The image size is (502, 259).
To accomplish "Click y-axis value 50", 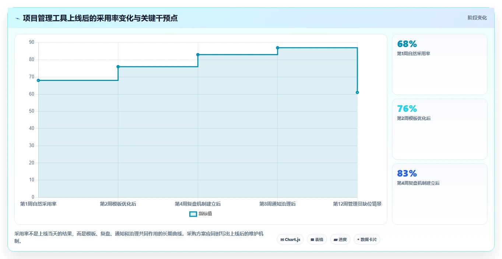I will [x=31, y=111].
